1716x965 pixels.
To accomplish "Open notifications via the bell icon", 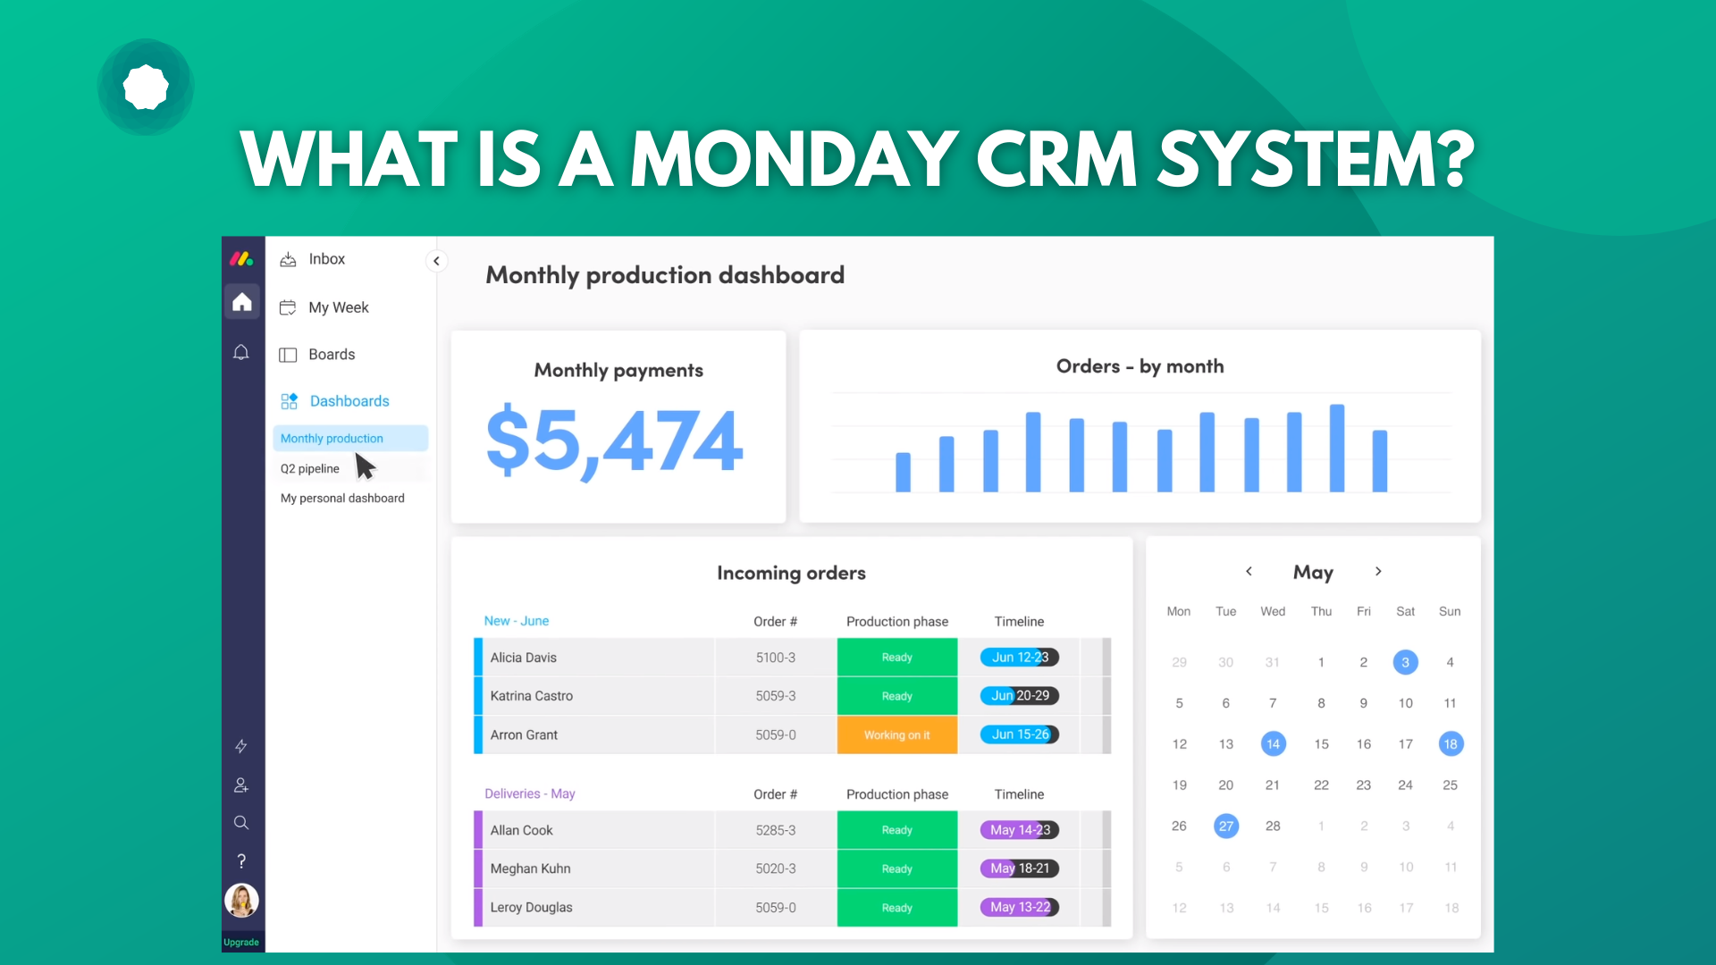I will click(x=241, y=352).
